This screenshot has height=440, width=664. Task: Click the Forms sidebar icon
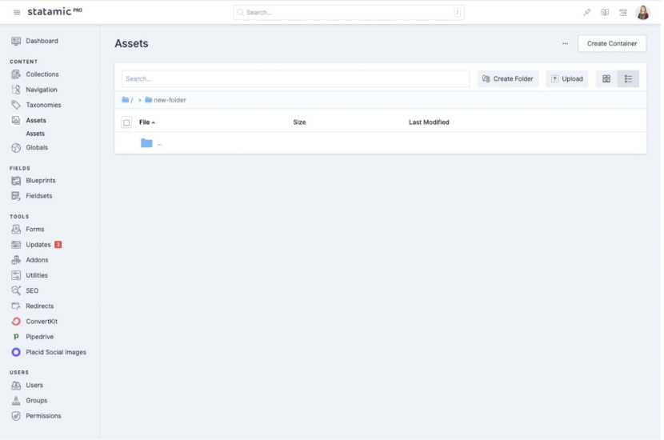16,229
